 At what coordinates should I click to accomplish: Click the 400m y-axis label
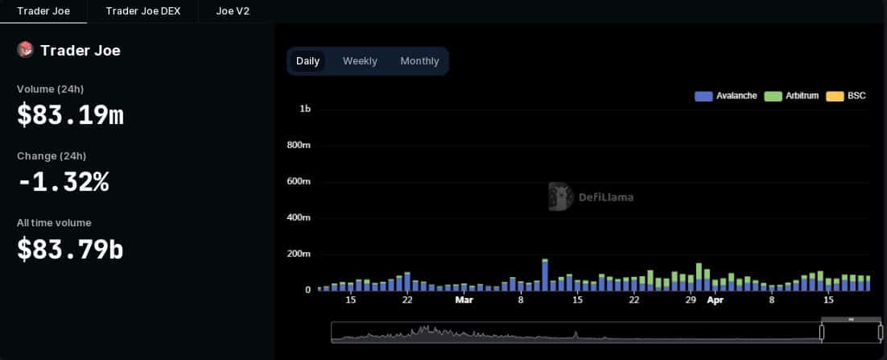[x=299, y=218]
